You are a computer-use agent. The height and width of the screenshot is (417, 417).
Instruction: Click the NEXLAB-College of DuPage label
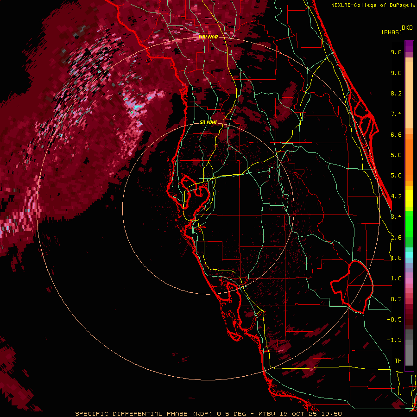click(371, 5)
